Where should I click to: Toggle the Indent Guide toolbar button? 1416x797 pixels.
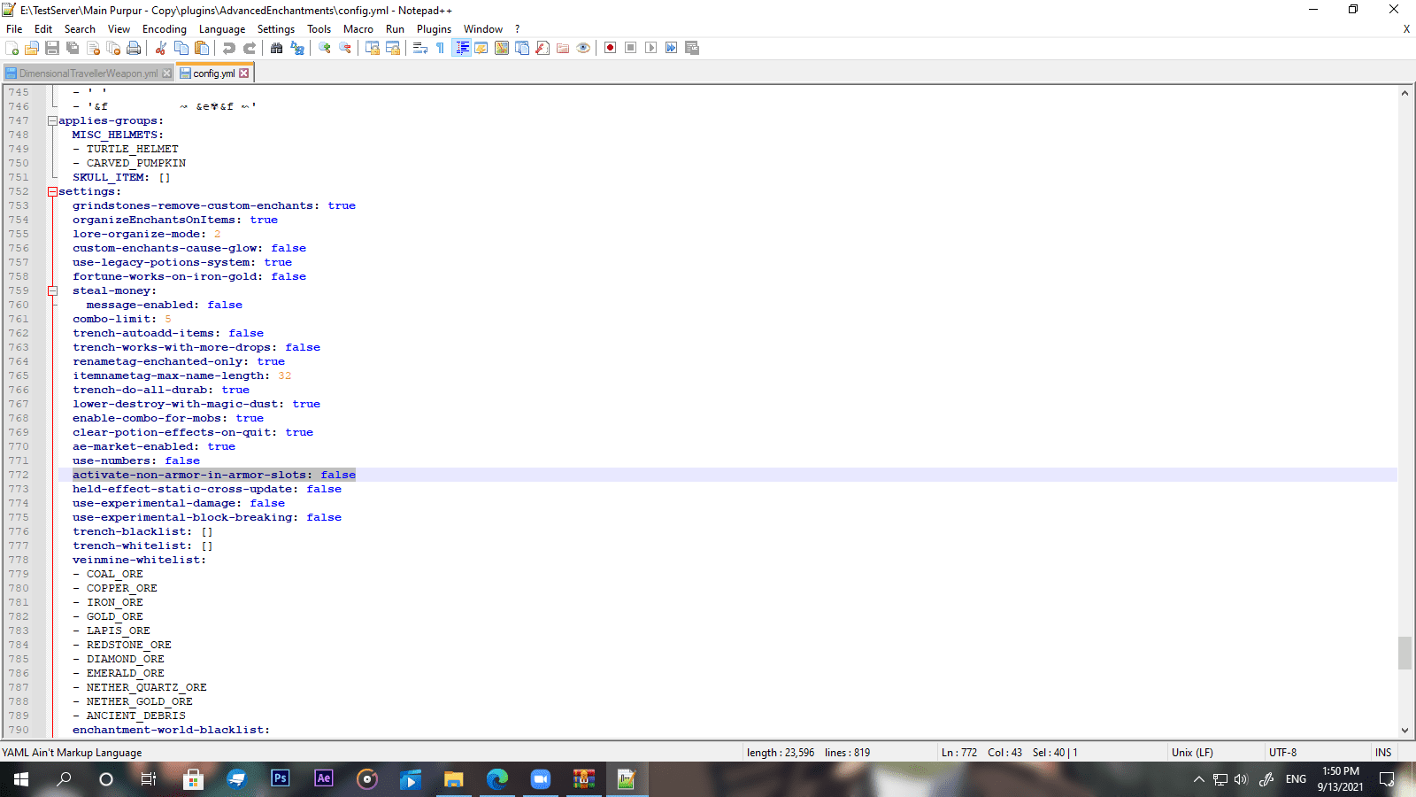(x=461, y=48)
